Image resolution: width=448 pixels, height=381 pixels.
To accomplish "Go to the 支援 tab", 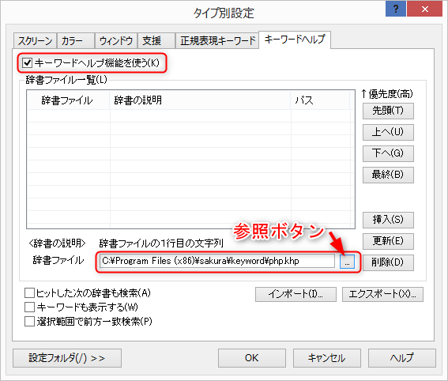I will [156, 41].
